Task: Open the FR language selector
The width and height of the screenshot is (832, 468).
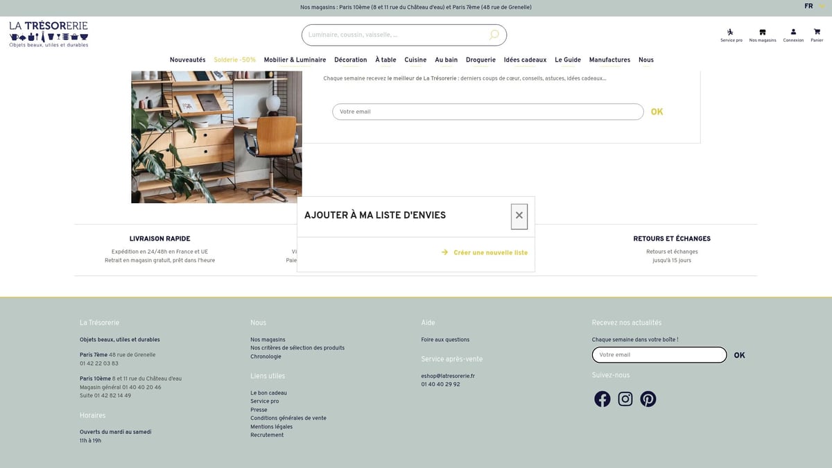Action: point(809,6)
